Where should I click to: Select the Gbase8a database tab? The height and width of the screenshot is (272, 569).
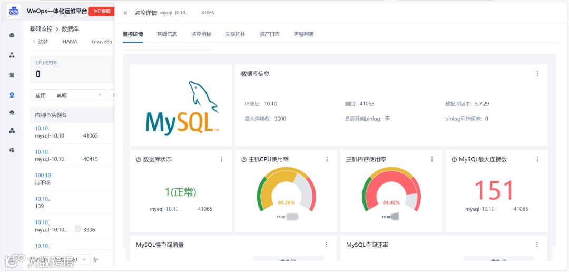(102, 42)
